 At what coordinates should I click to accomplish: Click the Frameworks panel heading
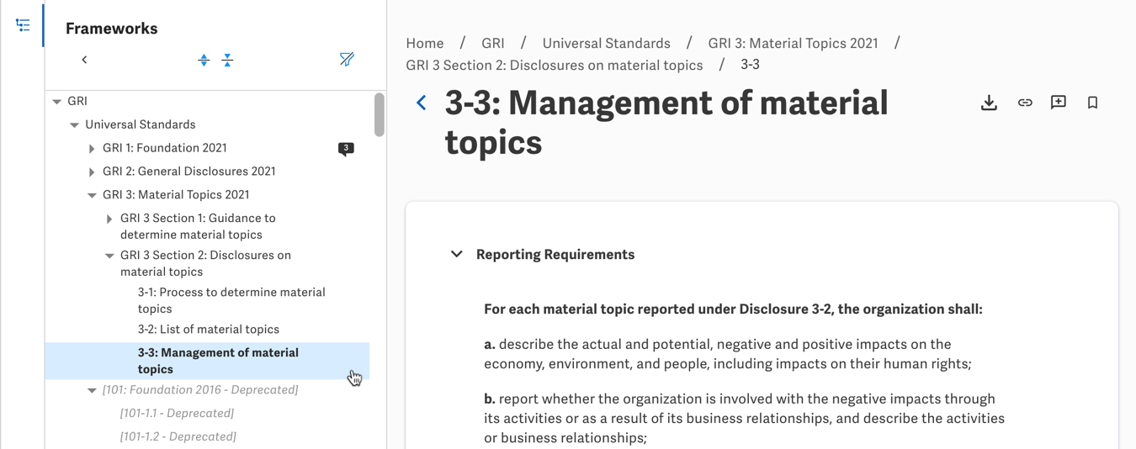(112, 28)
